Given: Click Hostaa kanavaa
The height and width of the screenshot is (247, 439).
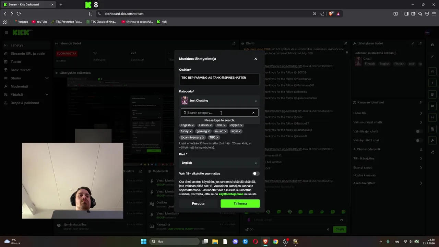Looking at the screenshot, I should click(364, 175).
